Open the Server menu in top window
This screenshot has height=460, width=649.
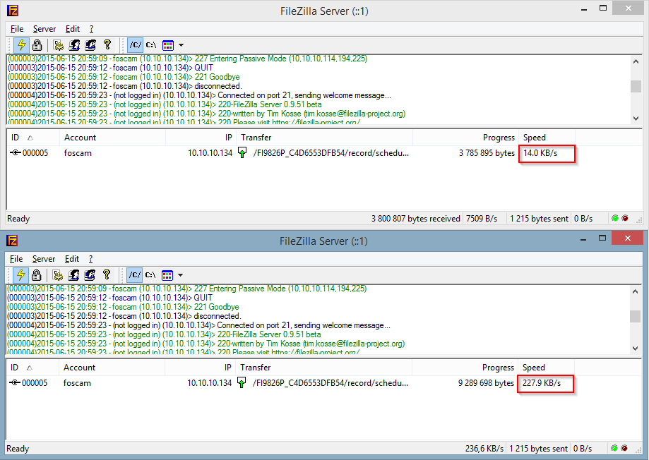tap(44, 29)
